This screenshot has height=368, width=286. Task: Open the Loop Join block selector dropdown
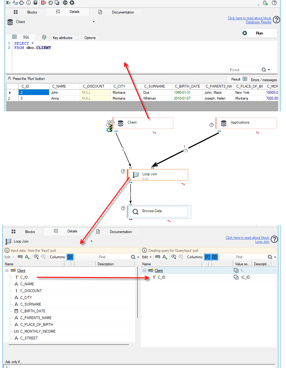tap(91, 241)
